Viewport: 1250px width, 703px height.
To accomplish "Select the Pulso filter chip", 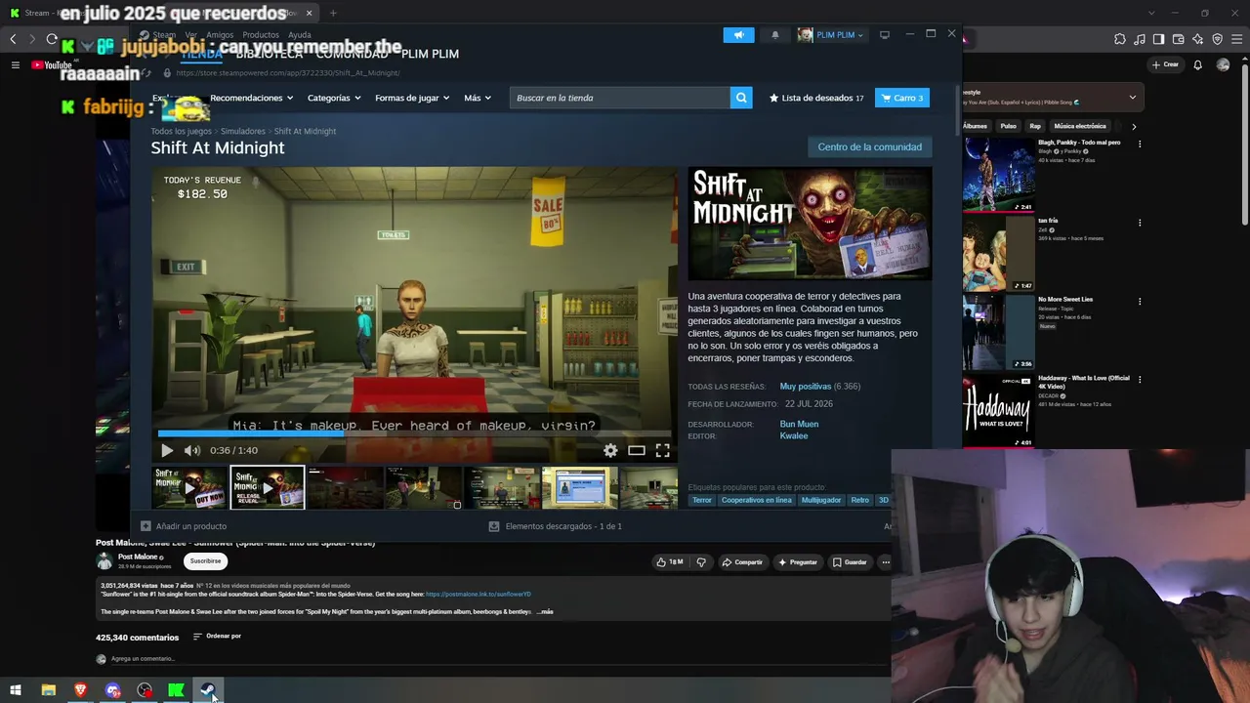I will click(x=1008, y=126).
